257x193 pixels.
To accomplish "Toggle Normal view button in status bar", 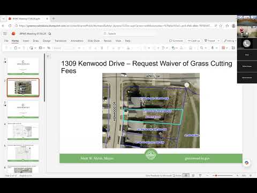I will (x=186, y=175).
